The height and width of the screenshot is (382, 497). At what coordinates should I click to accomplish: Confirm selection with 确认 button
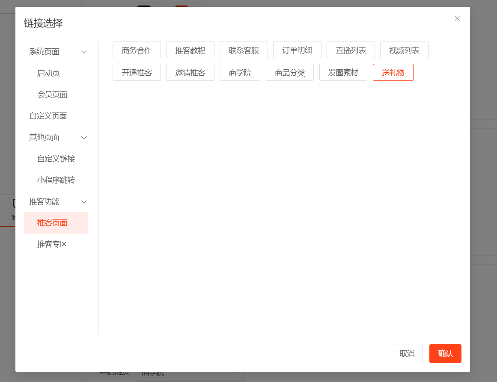coord(445,354)
